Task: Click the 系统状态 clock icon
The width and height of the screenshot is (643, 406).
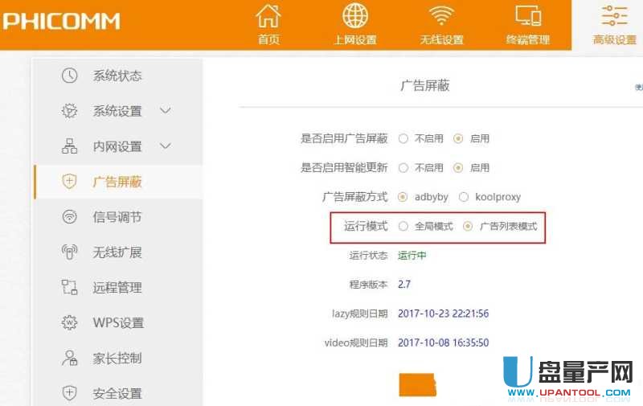Action: pyautogui.click(x=69, y=76)
